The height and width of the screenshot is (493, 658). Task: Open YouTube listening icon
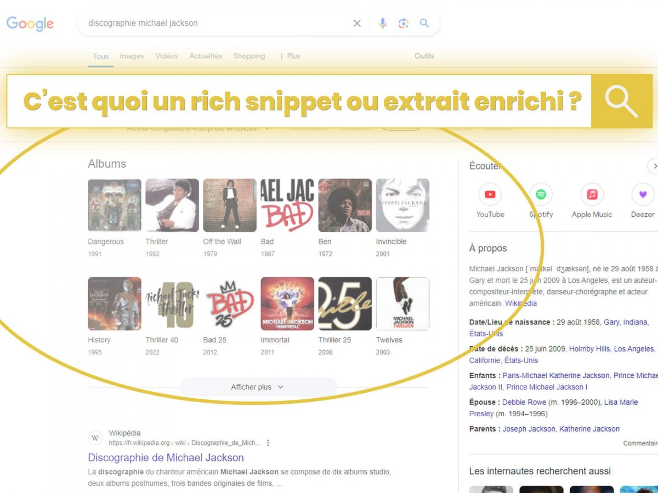(490, 194)
